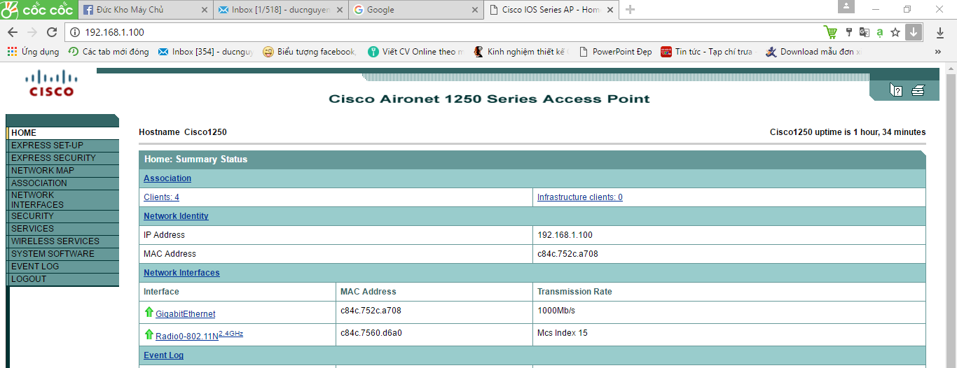This screenshot has width=957, height=368.
Task: Click the gray download-arrow button in address bar
Action: point(913,32)
